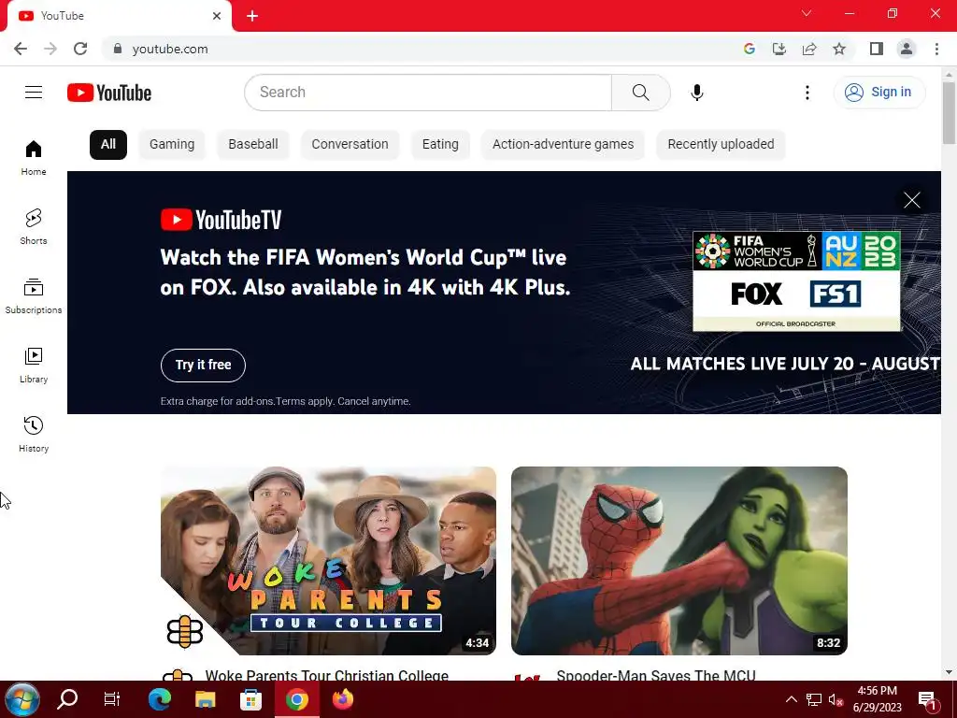Select Action-adventure games chip

click(563, 145)
